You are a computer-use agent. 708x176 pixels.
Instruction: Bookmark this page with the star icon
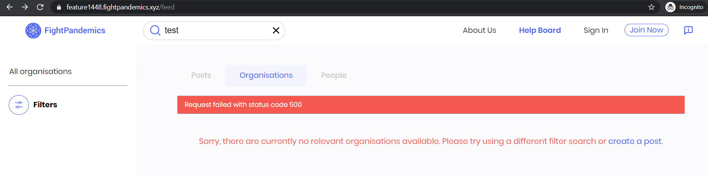point(651,7)
